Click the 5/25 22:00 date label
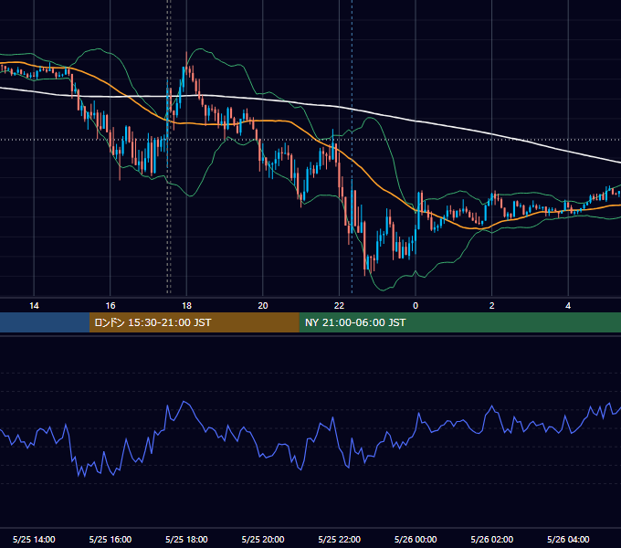Image resolution: width=621 pixels, height=548 pixels. (x=340, y=539)
